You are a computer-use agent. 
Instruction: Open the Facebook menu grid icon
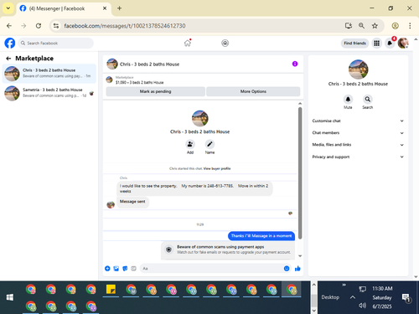tap(376, 43)
